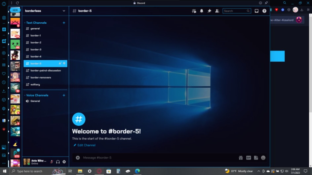Open user settings gear
The width and height of the screenshot is (312, 175).
pos(64,162)
